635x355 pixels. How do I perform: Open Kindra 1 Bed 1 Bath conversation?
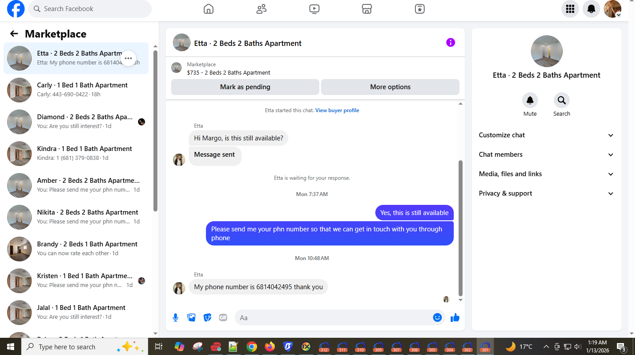pos(76,154)
